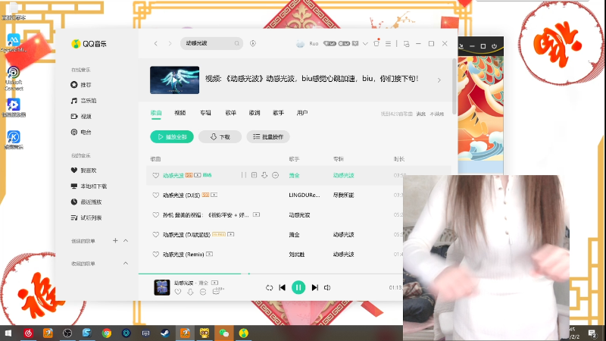Viewport: 606px width, 341px height.
Task: Click MV icon next to now-playing title
Action: tap(215, 283)
